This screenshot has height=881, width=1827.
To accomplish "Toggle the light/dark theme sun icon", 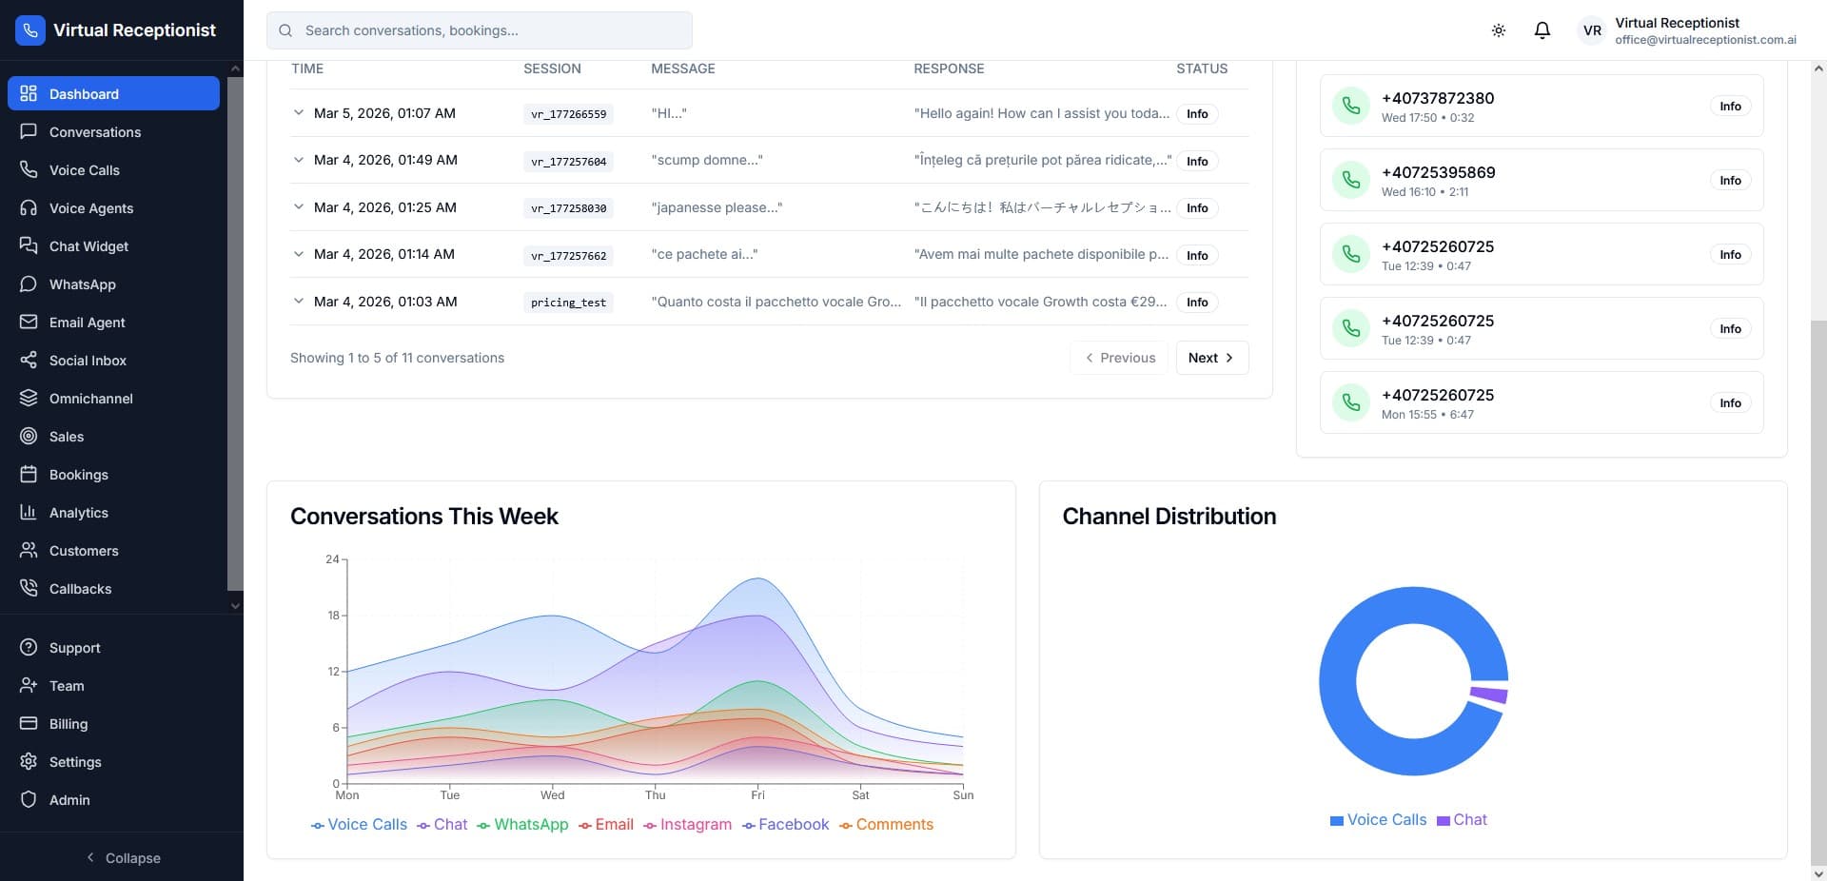I will click(x=1498, y=30).
